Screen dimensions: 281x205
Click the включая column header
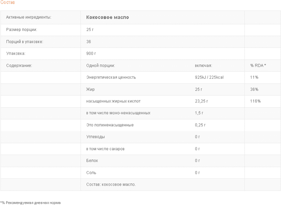[204, 65]
